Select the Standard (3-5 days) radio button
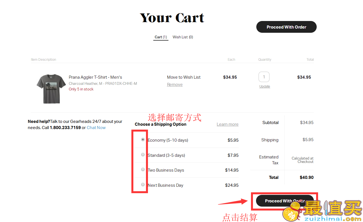Viewport: 363px width, 222px height. click(x=143, y=155)
